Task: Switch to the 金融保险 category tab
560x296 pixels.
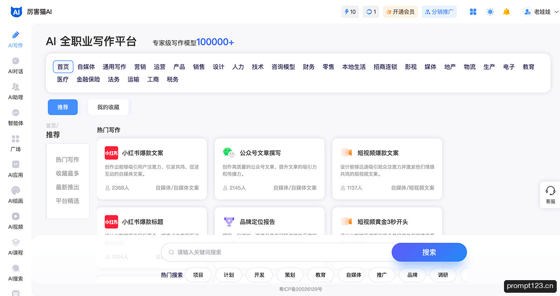Action: coord(88,79)
